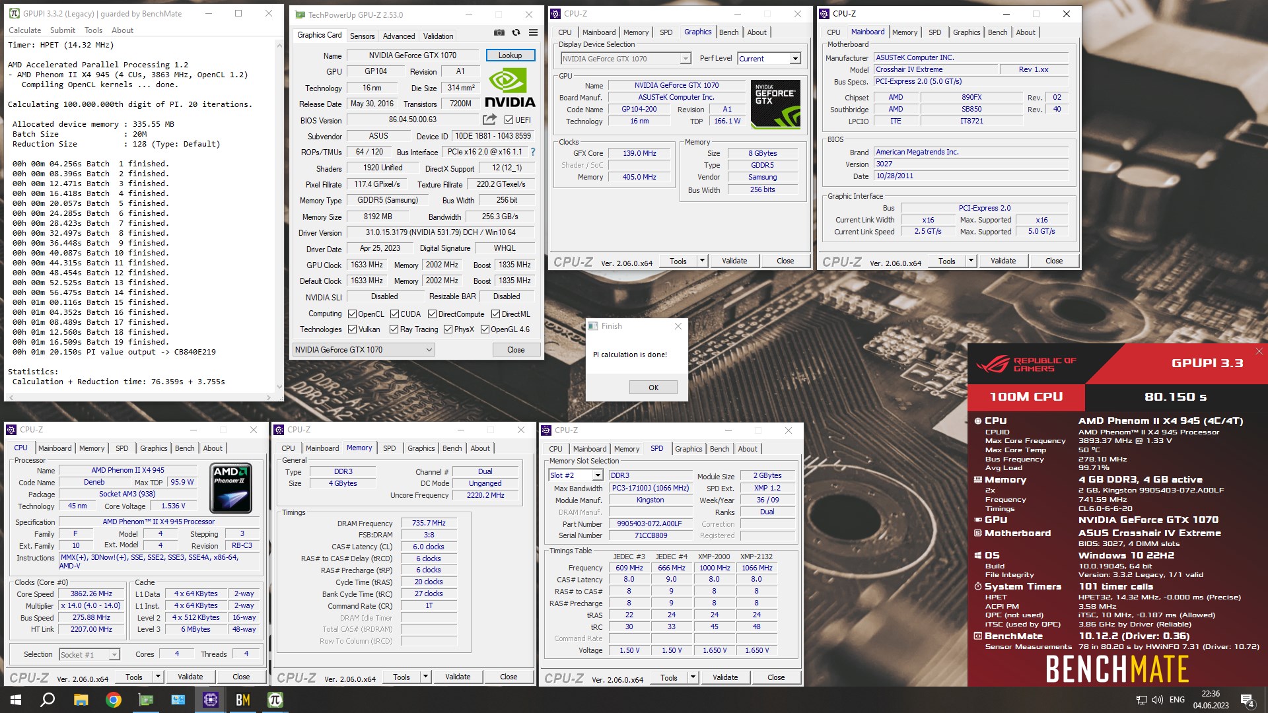Open Bench tab in Mainboard CPU-Z window
Image resolution: width=1268 pixels, height=713 pixels.
(x=997, y=32)
